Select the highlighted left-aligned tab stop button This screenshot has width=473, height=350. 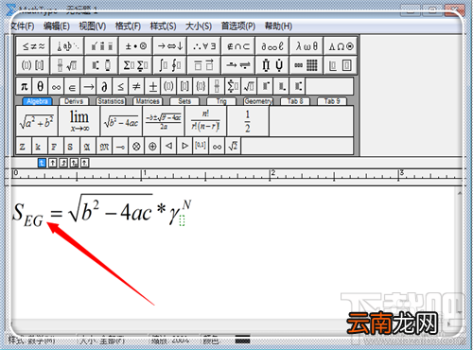click(42, 163)
